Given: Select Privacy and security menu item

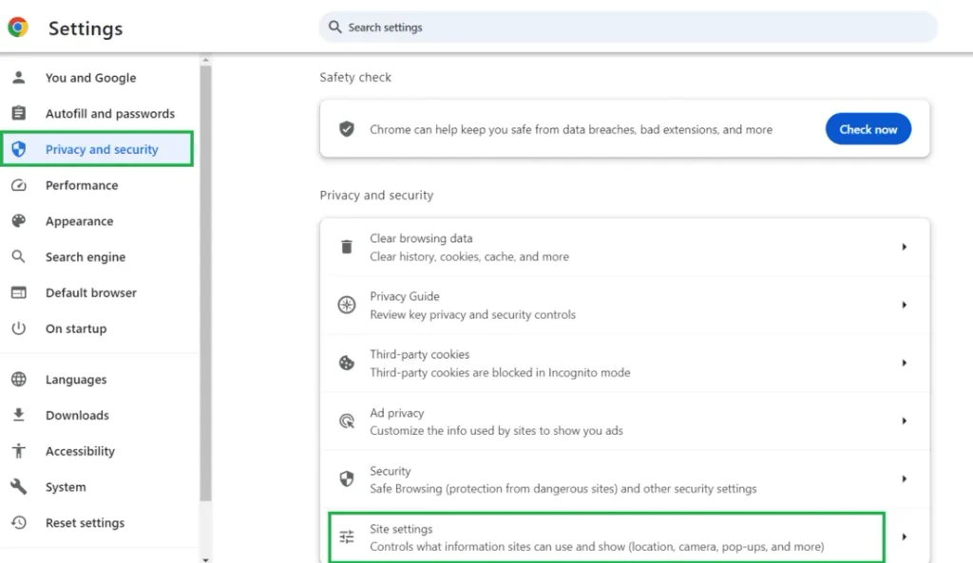Looking at the screenshot, I should coord(98,149).
